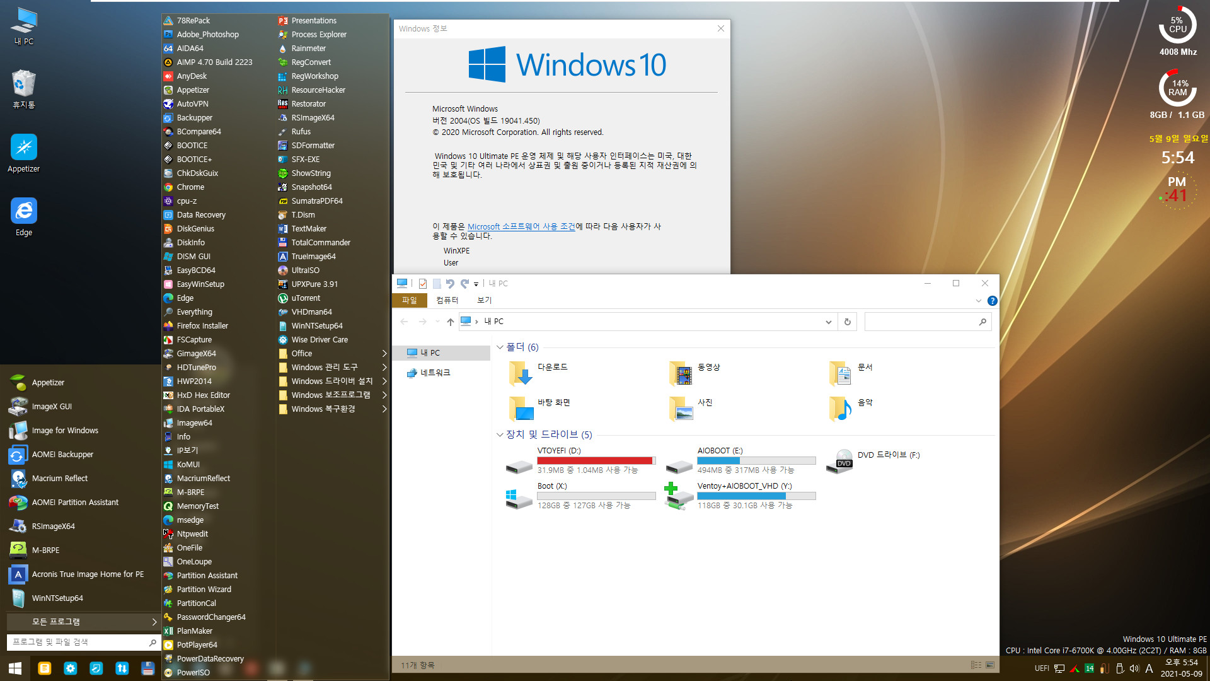Expand the Windows 관리 도구 submenu
The width and height of the screenshot is (1210, 681).
coord(332,368)
